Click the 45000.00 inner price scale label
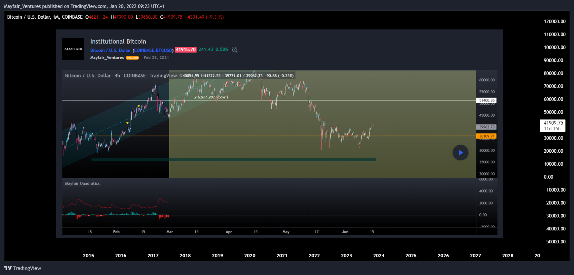 [x=487, y=115]
